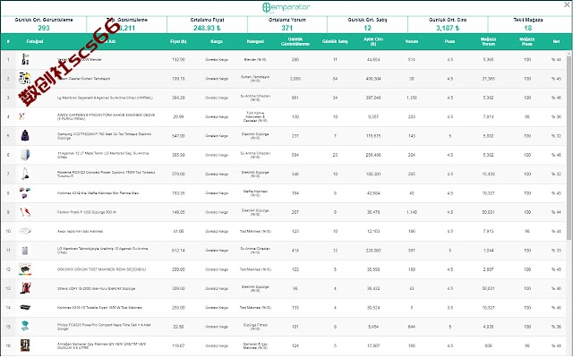
Task: Sort by Yorum column header
Action: click(x=412, y=42)
